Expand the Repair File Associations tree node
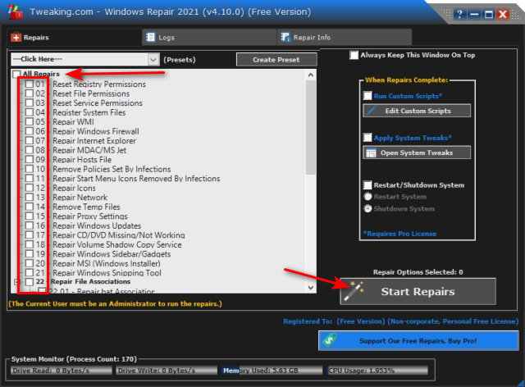Screen dimensions: 525x387 tap(17, 282)
